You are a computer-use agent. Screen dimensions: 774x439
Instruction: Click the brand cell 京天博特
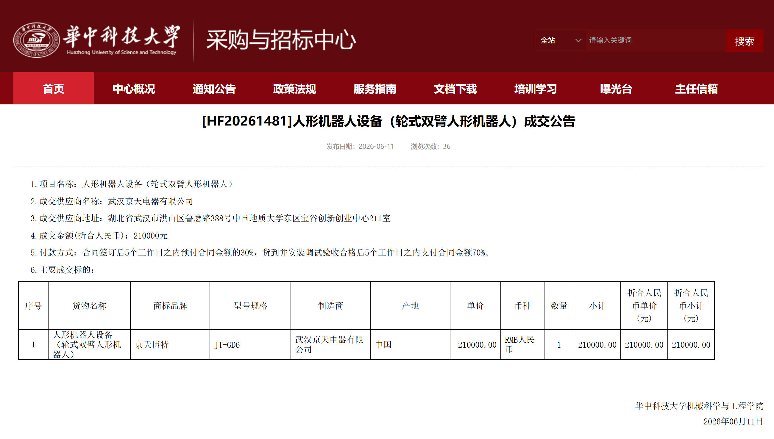pos(170,345)
